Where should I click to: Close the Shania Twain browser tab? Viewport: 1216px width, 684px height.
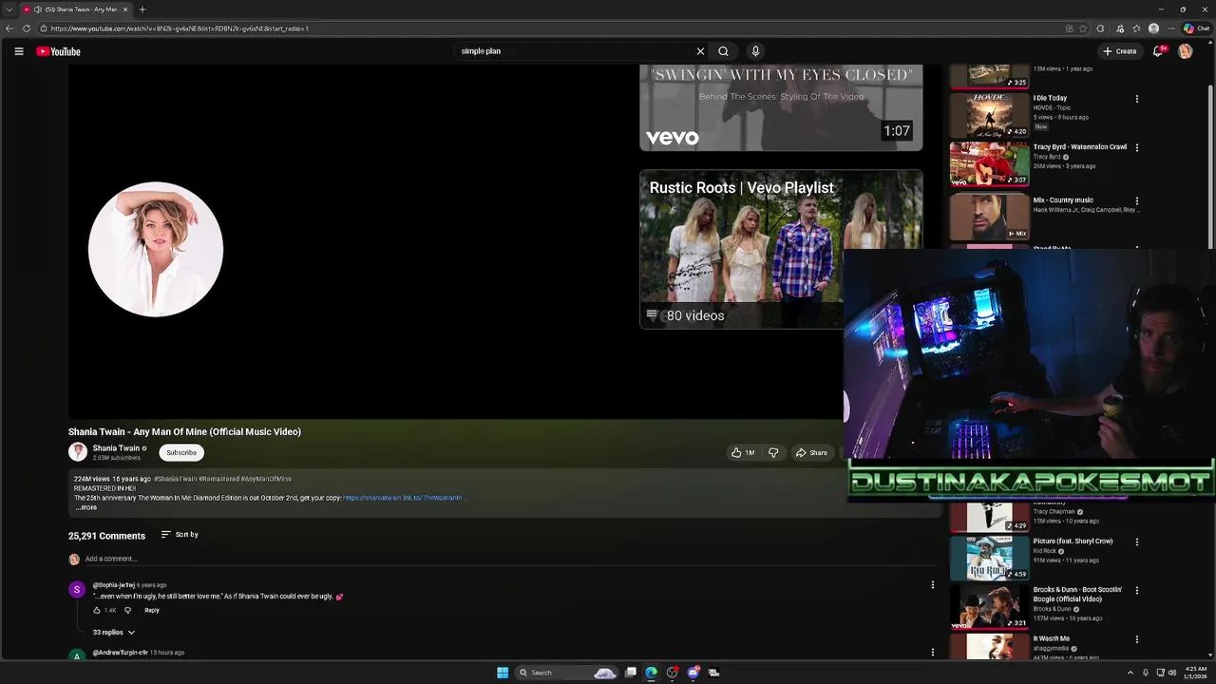pos(125,9)
